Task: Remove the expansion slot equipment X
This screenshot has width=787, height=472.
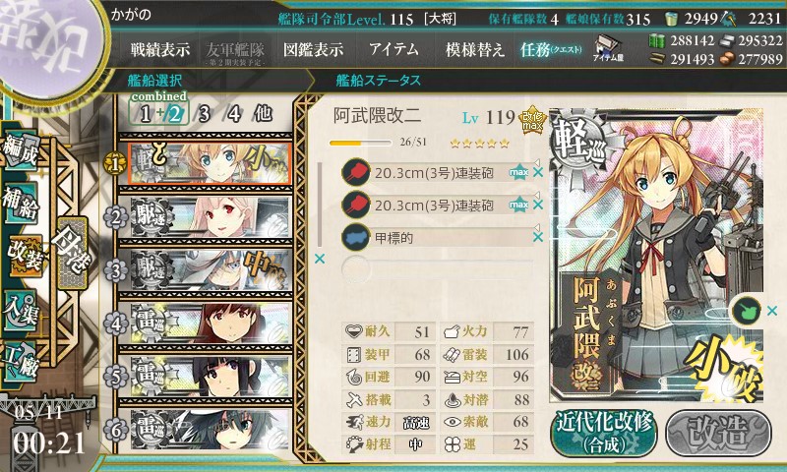Action: point(772,311)
